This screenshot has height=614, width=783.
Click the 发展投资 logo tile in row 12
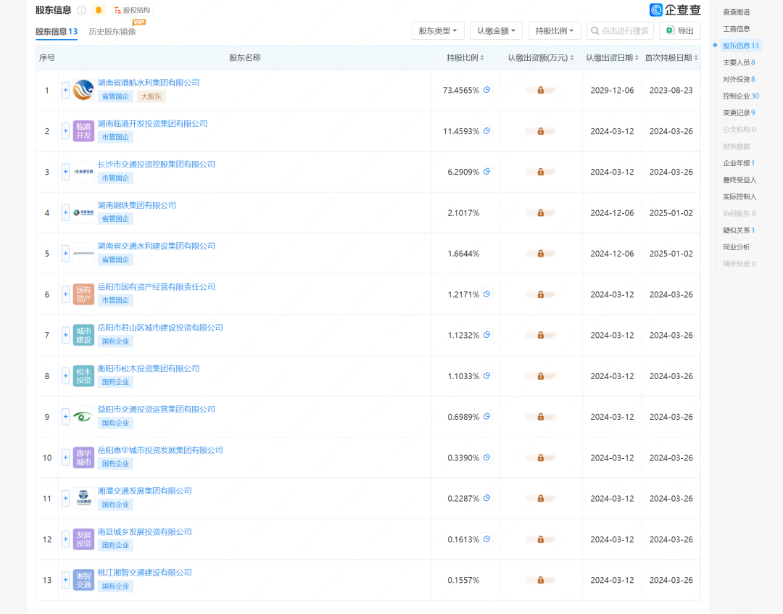pyautogui.click(x=83, y=539)
